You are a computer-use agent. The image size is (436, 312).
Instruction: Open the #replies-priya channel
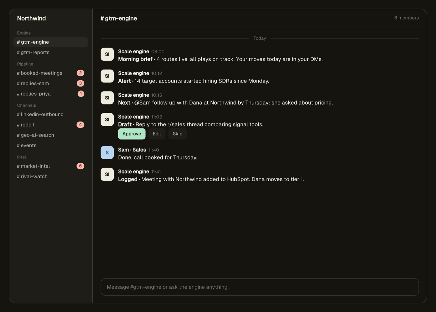(51, 94)
